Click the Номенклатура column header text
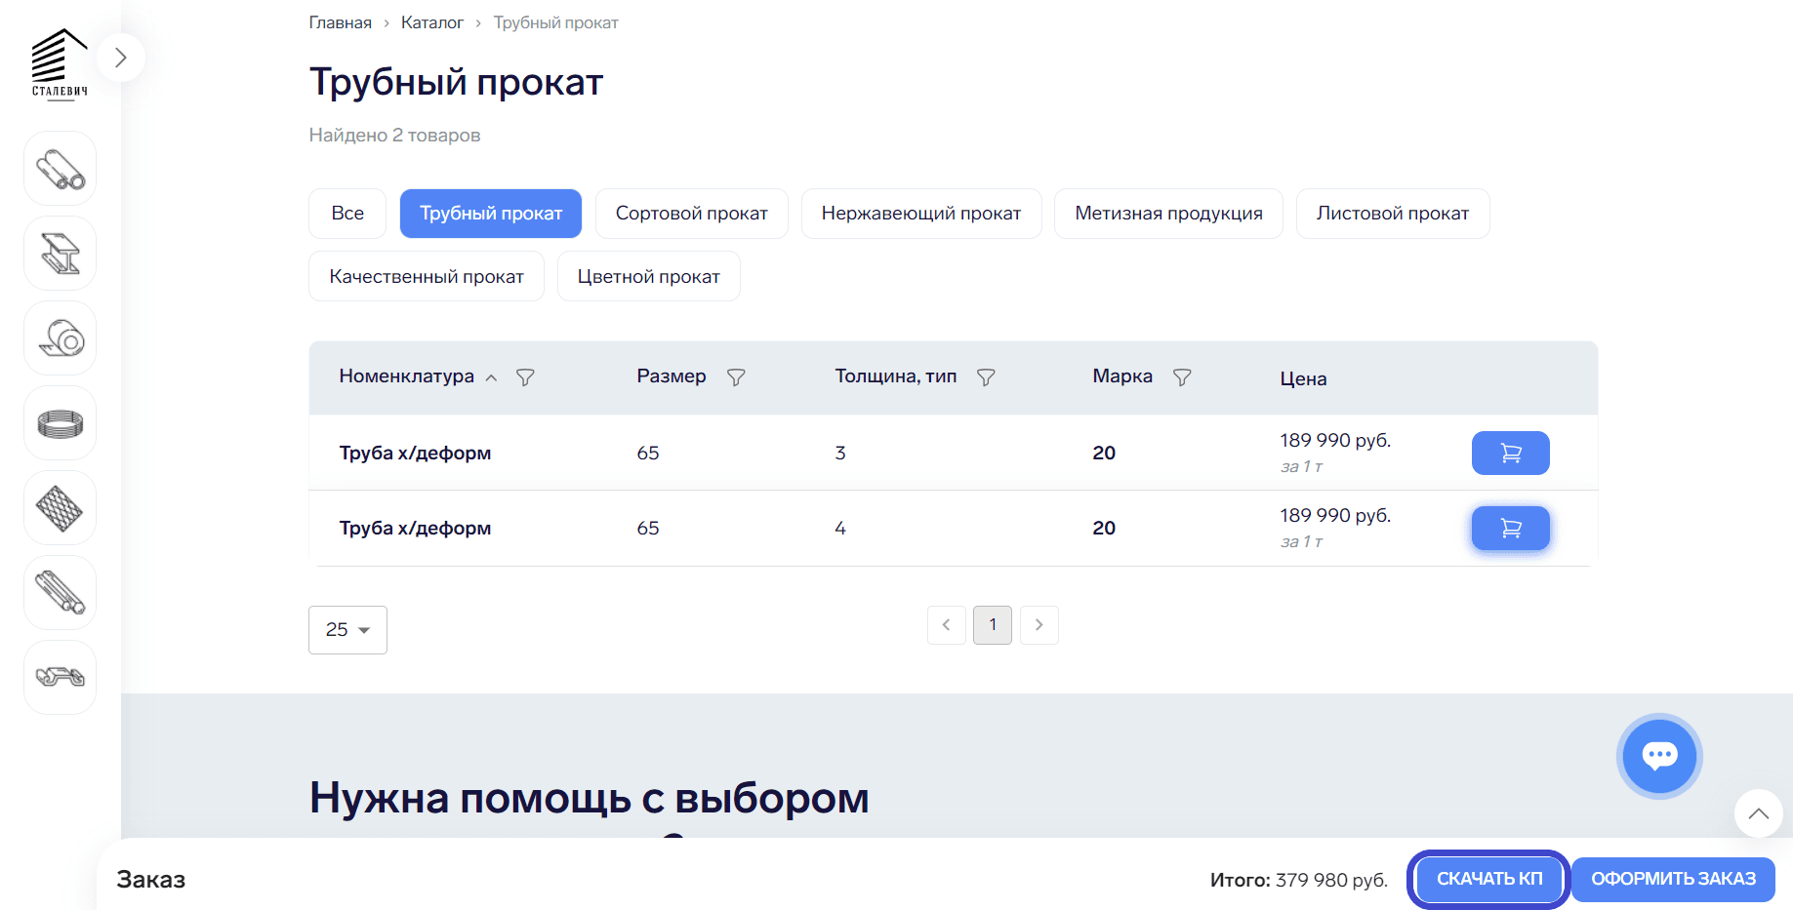Image resolution: width=1793 pixels, height=910 pixels. tap(407, 376)
